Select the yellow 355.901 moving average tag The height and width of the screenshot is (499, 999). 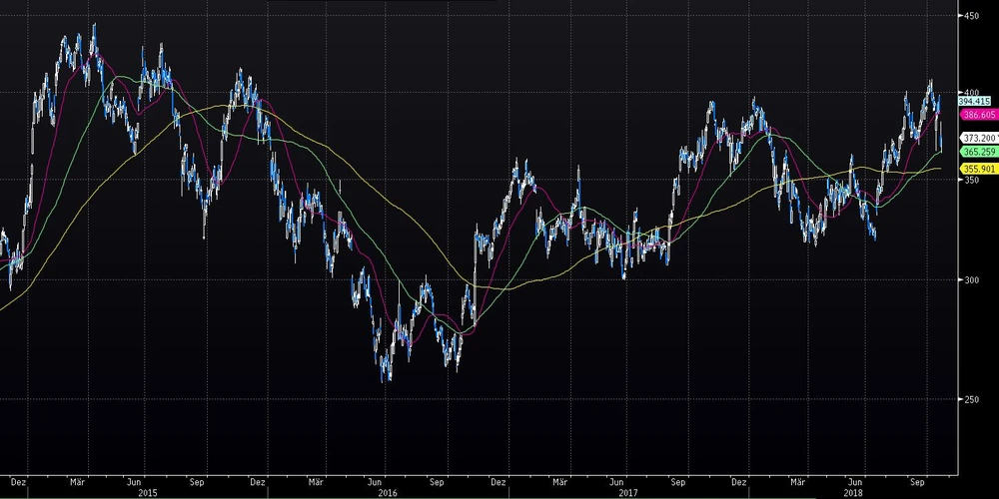pyautogui.click(x=975, y=170)
